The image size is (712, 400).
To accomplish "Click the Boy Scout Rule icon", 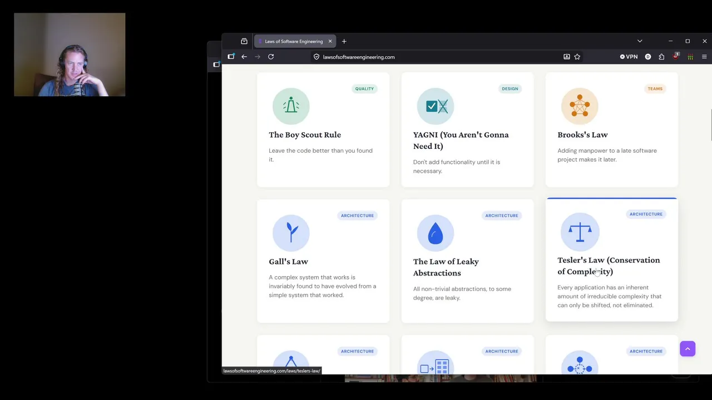I will [291, 106].
